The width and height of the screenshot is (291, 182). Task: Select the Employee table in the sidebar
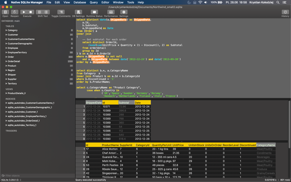click(13, 48)
